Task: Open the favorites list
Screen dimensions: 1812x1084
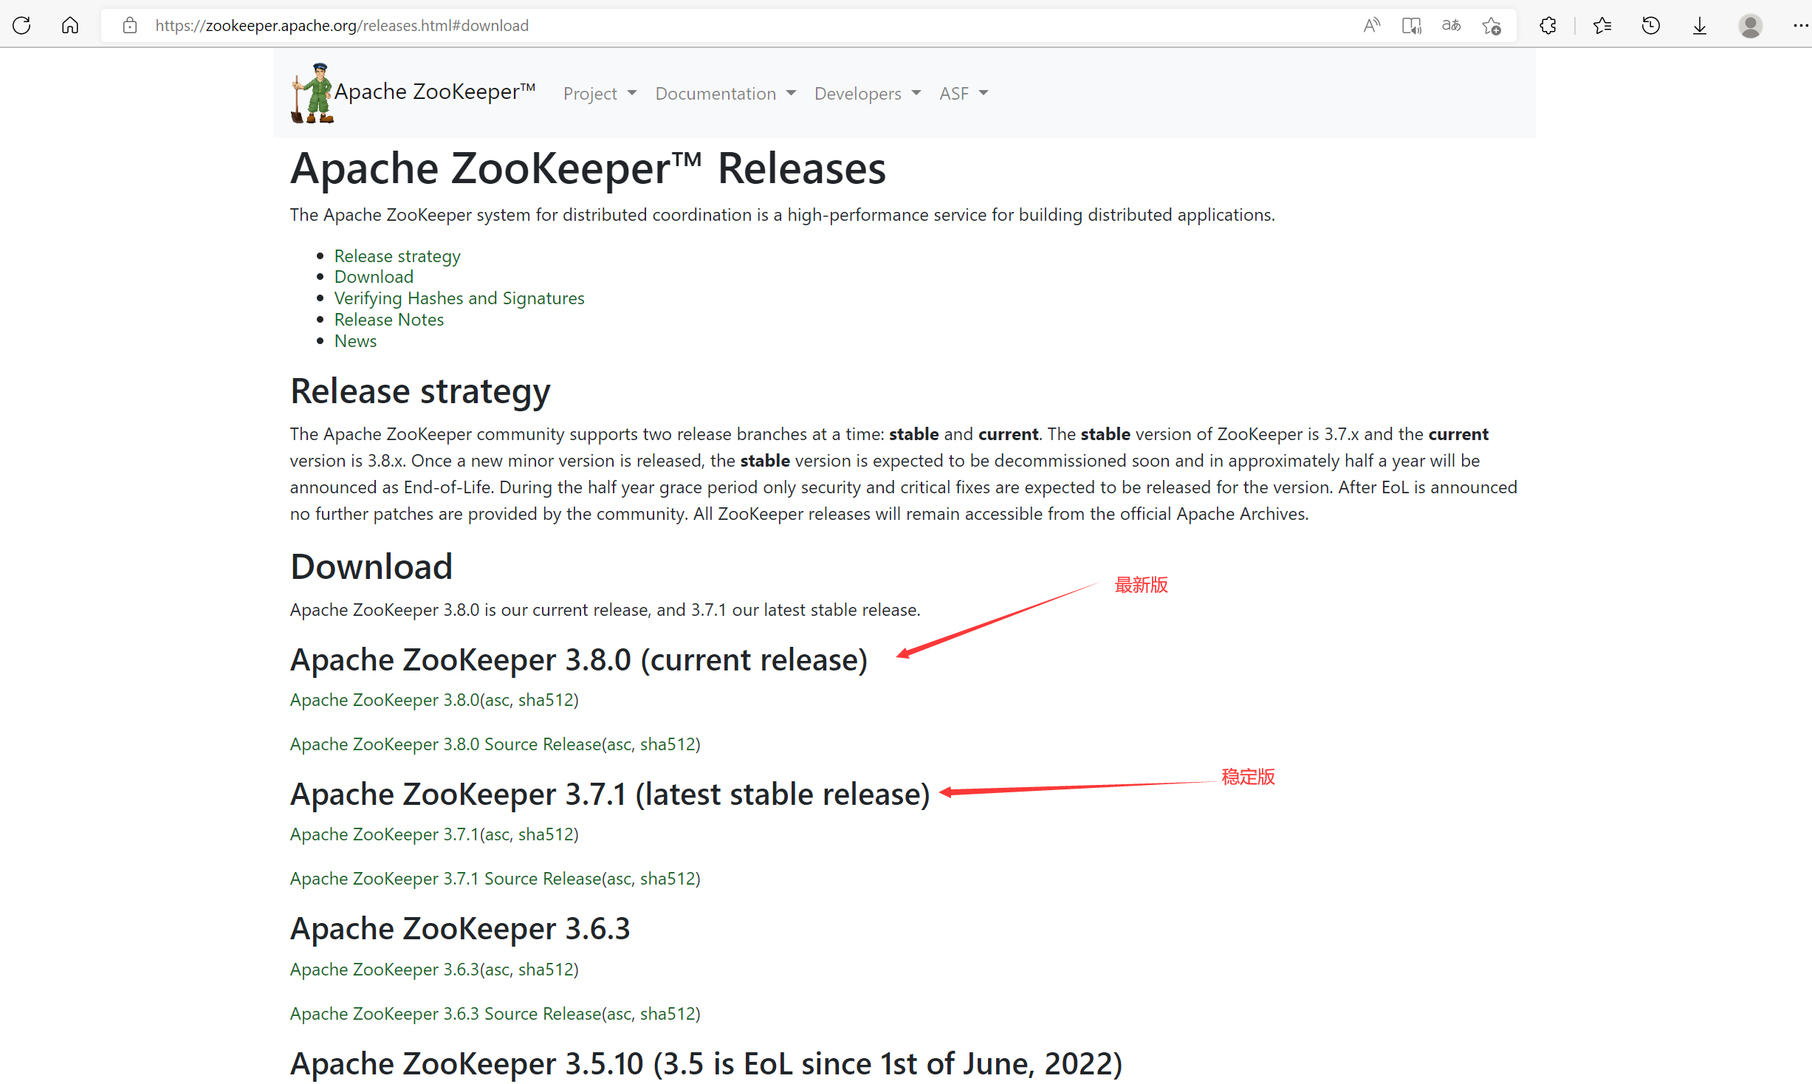Action: [1602, 26]
